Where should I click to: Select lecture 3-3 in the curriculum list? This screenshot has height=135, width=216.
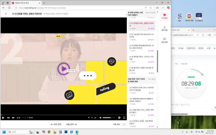[142, 112]
